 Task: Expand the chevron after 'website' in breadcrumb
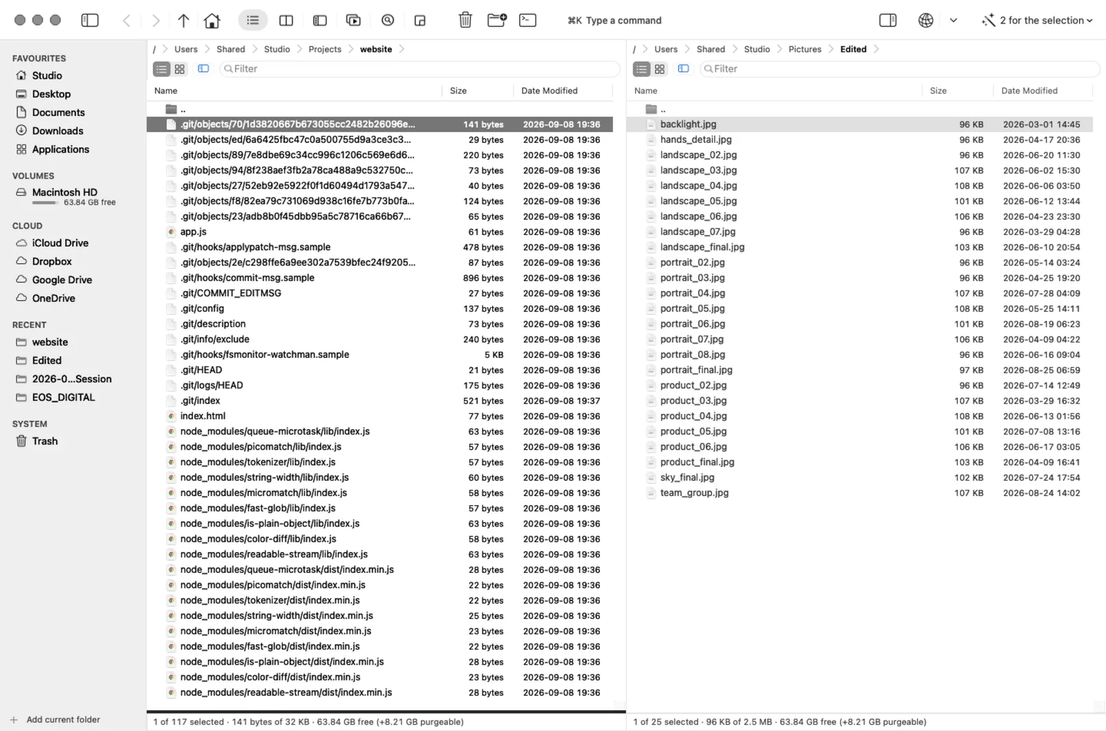402,49
